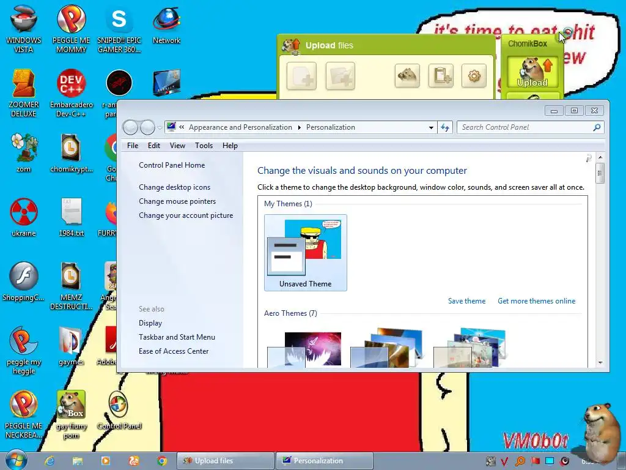Select the peggle my heggle icon
The image size is (626, 470).
pyautogui.click(x=24, y=351)
